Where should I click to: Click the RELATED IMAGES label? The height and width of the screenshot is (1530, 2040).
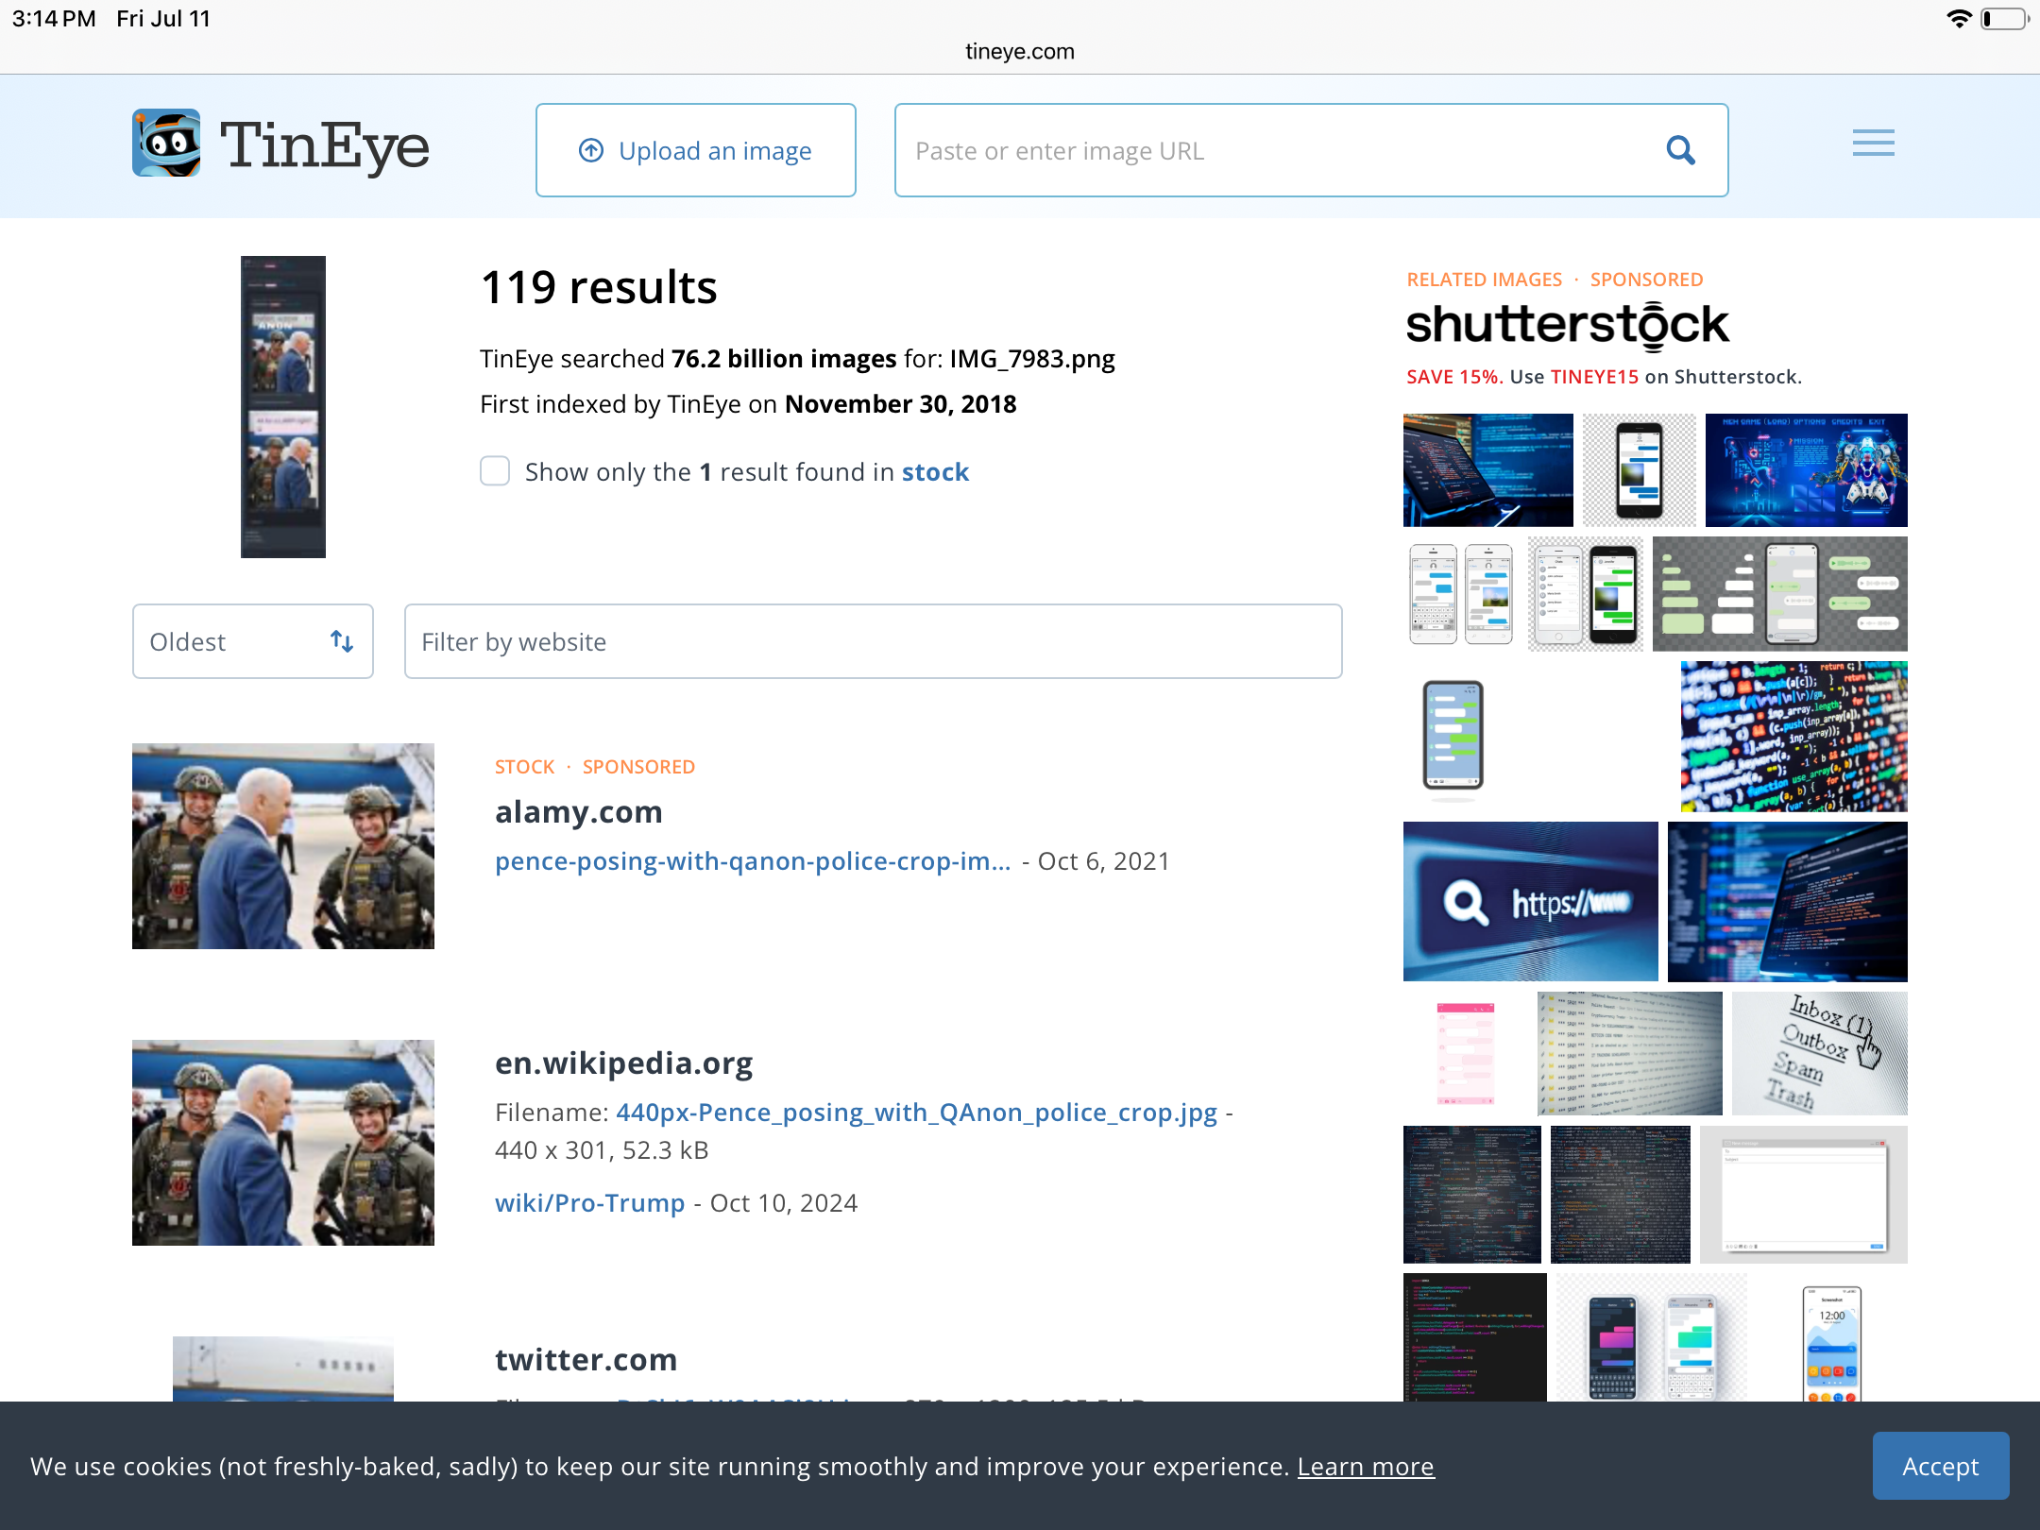coord(1484,280)
